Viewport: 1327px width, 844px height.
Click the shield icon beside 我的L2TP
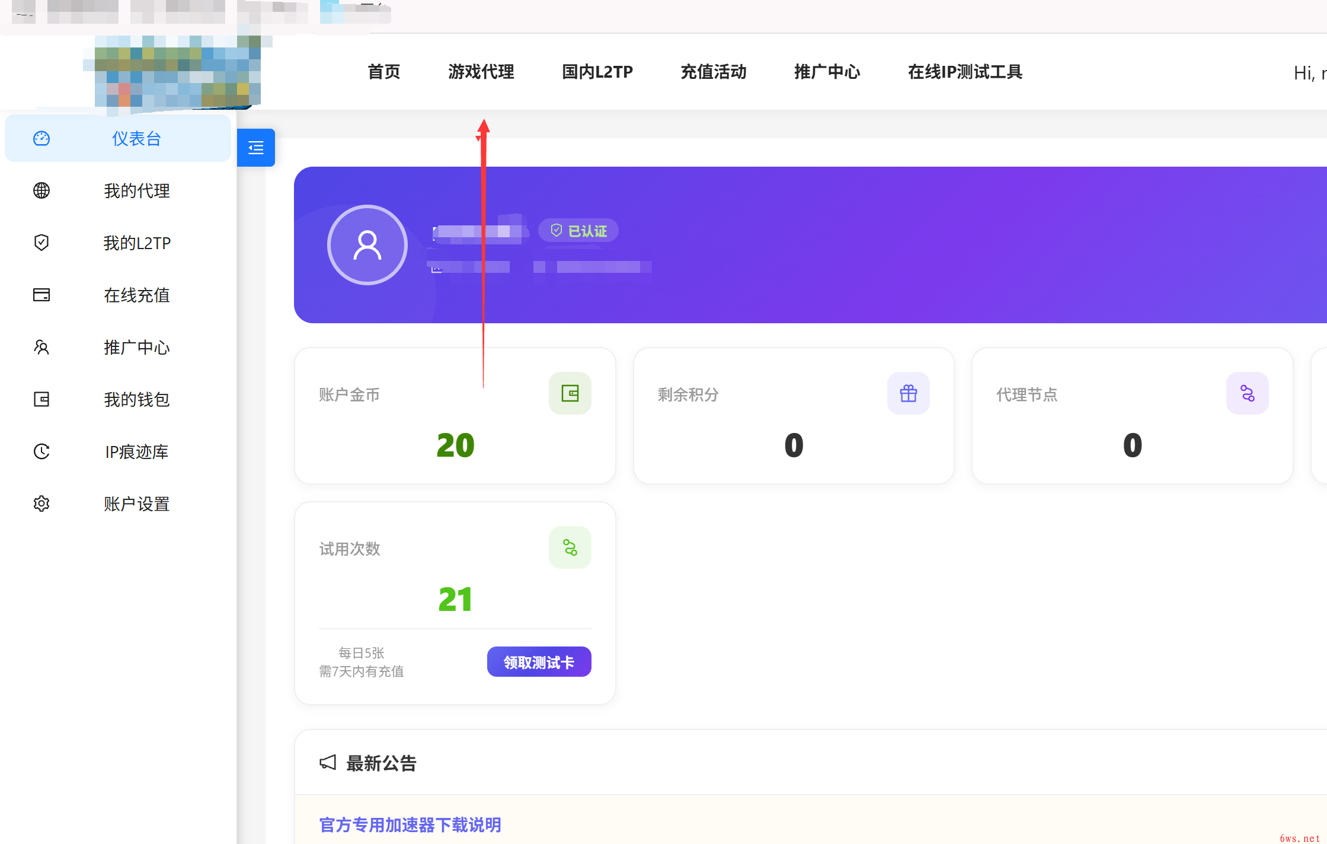[41, 243]
